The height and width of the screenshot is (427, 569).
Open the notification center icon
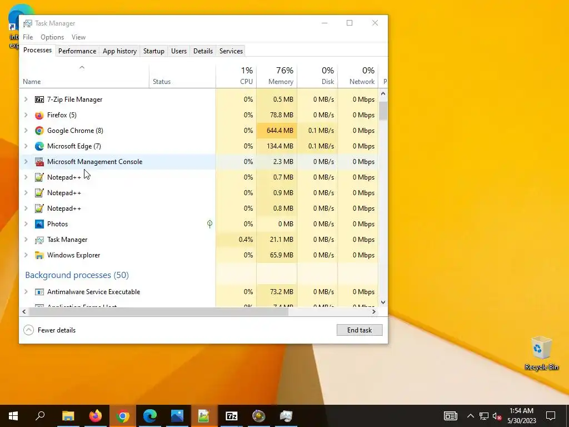551,416
